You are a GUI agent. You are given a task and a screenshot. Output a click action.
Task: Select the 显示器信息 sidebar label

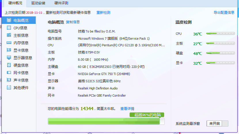pos(23,58)
